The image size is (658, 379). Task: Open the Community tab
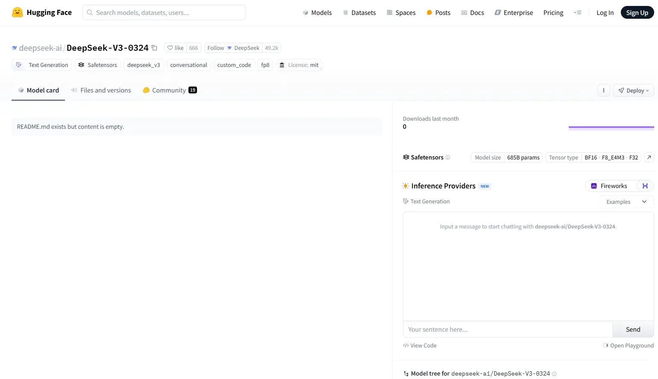click(170, 90)
